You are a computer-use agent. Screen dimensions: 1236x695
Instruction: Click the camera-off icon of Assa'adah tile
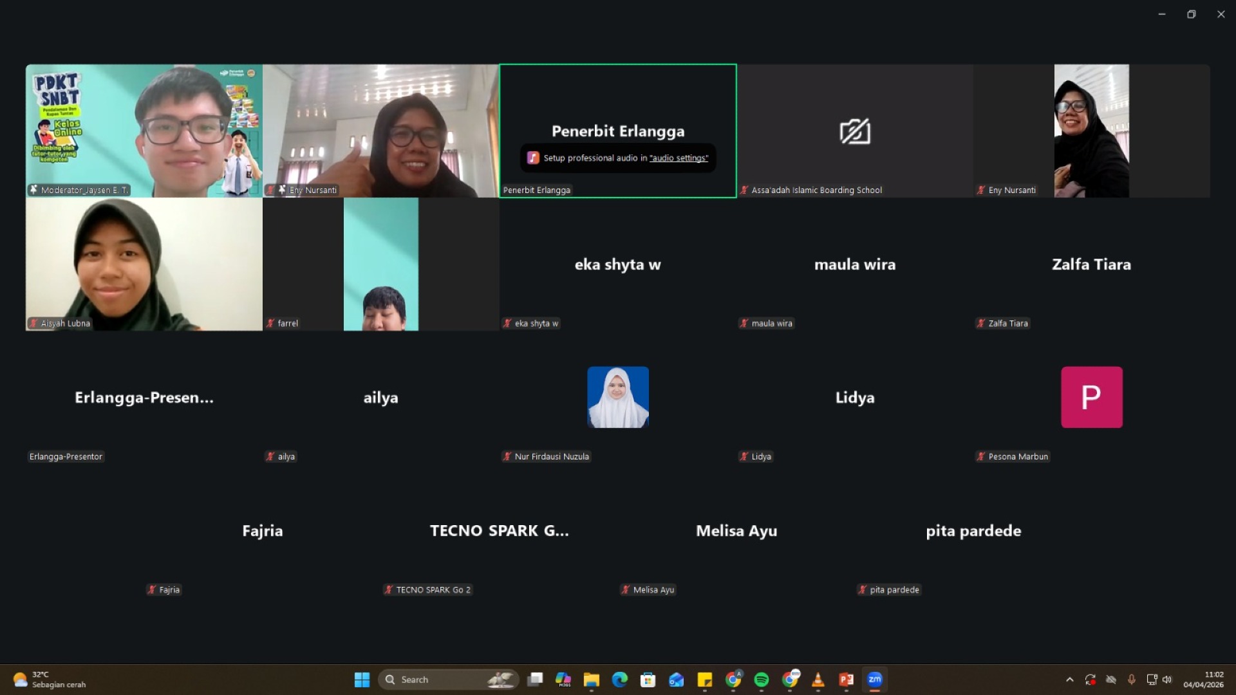point(854,131)
